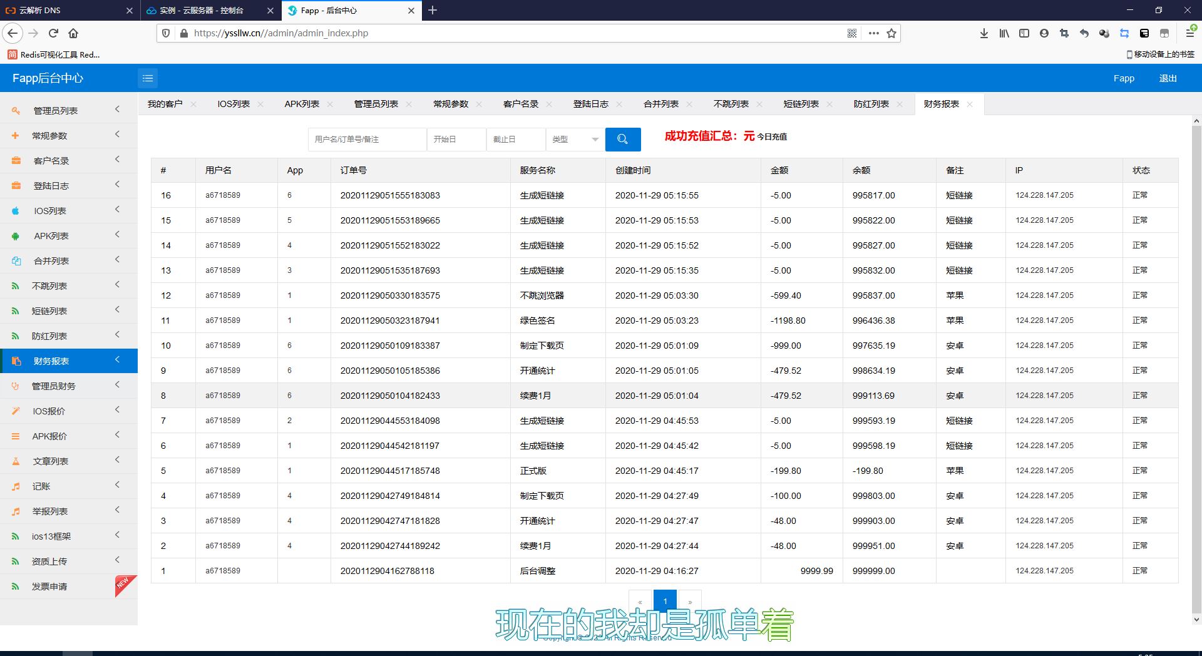
Task: Open the 类型 dropdown filter
Action: pyautogui.click(x=575, y=139)
